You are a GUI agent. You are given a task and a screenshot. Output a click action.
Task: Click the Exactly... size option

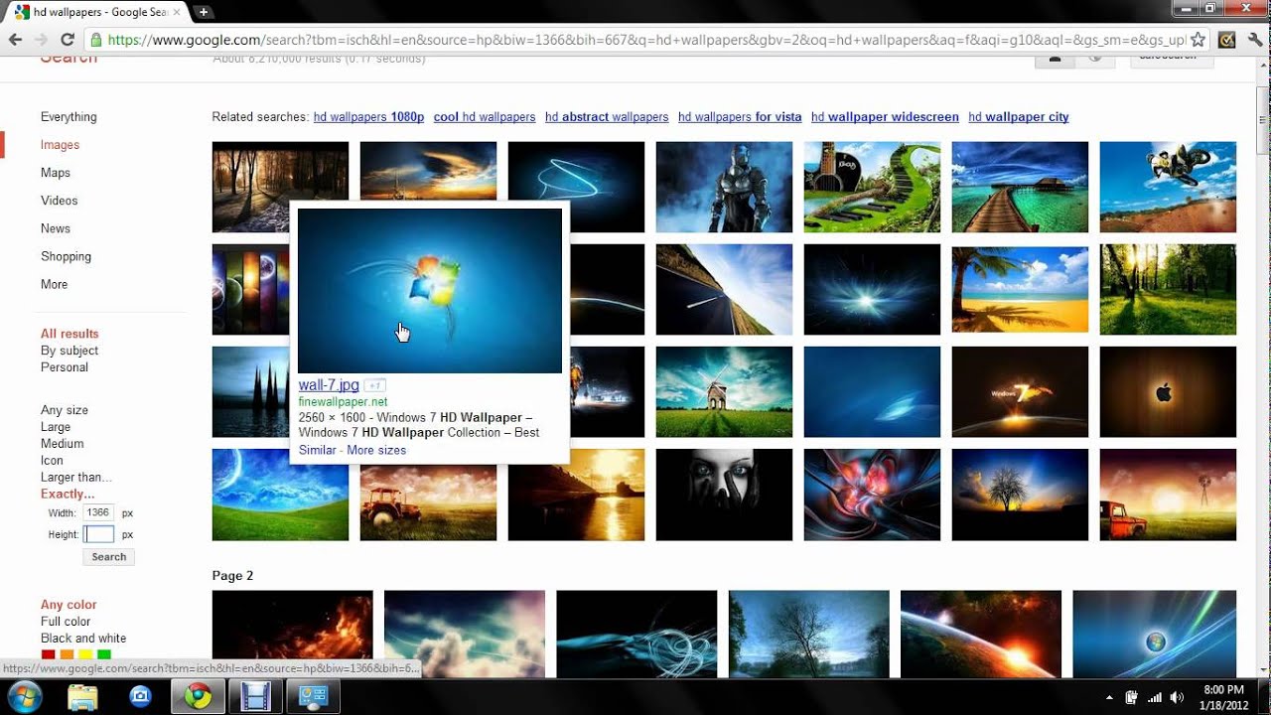[68, 495]
